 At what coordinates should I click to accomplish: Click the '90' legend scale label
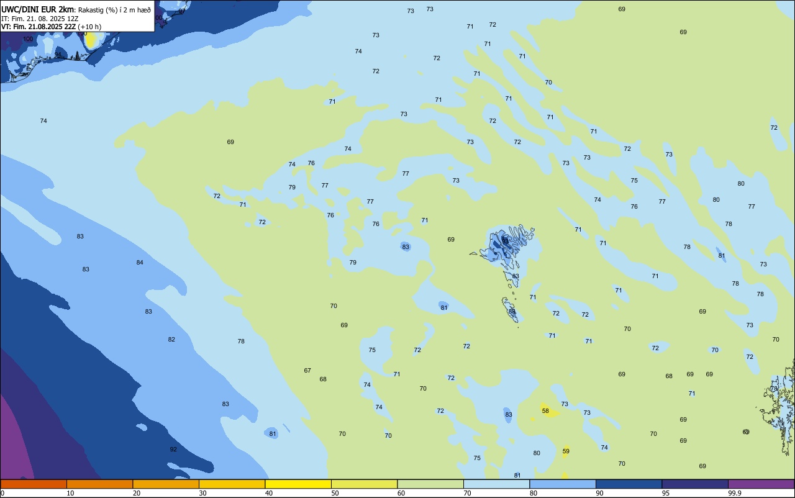pyautogui.click(x=600, y=493)
